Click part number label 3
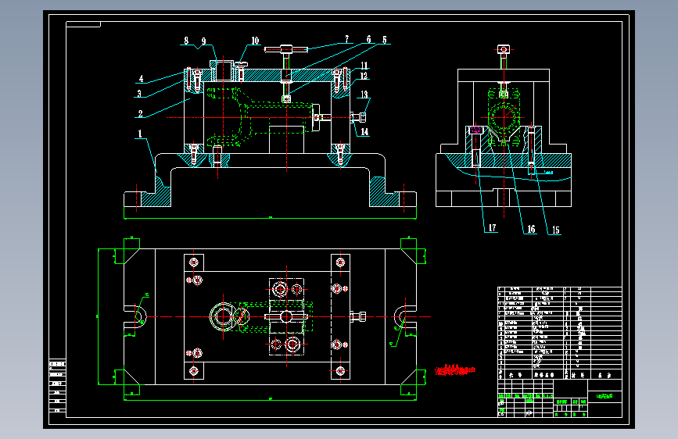Screen dimensions: 678x439 click(138, 93)
